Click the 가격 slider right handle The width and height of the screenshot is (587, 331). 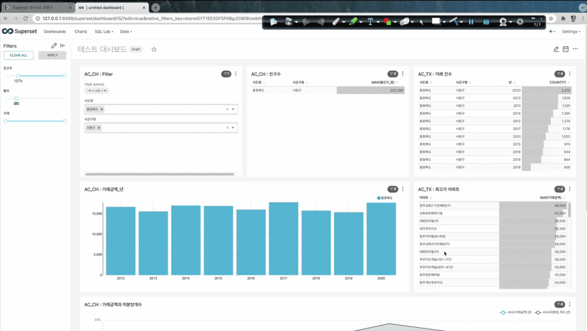click(x=64, y=121)
